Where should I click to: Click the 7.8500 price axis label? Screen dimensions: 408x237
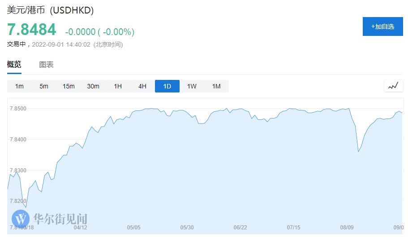[18, 109]
